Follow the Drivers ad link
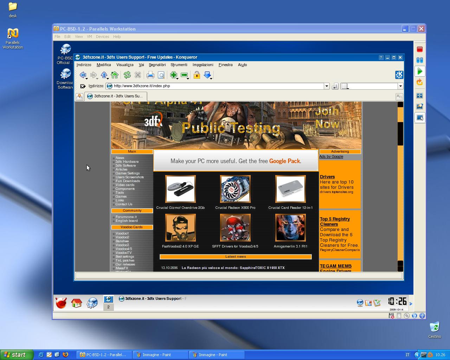450x360 pixels. coord(327,177)
